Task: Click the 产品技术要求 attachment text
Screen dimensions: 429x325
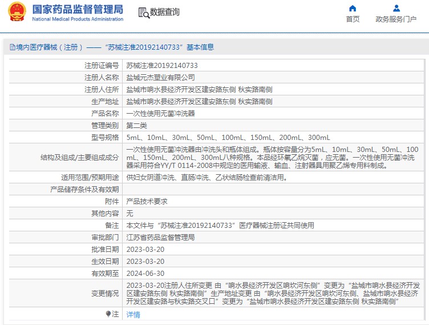Action: (x=147, y=202)
